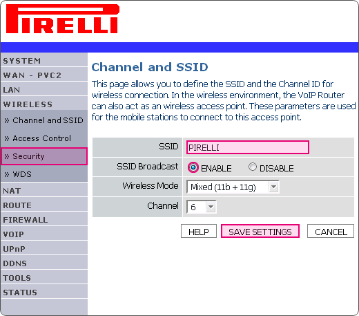Open the ROUTE menu section
This screenshot has height=316, width=359.
click(44, 205)
